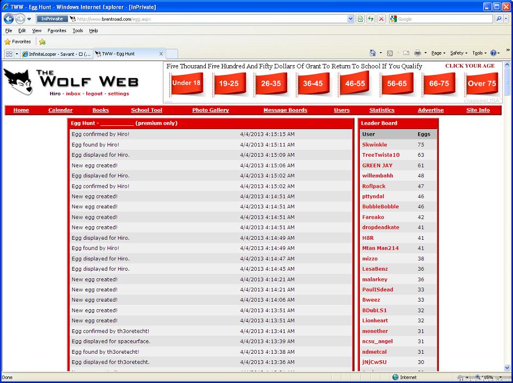Viewport: 513px width, 383px height.
Task: Click the Home icon in command bar
Action: click(372, 53)
